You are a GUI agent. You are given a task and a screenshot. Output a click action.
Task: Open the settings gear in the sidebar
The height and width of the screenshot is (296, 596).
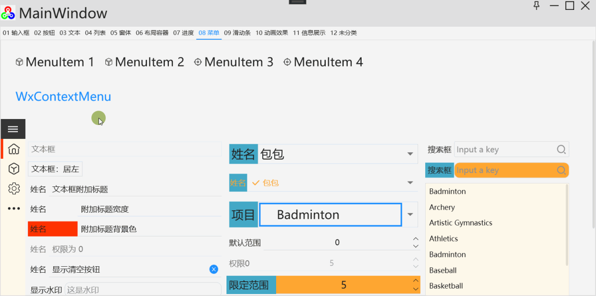tap(12, 188)
